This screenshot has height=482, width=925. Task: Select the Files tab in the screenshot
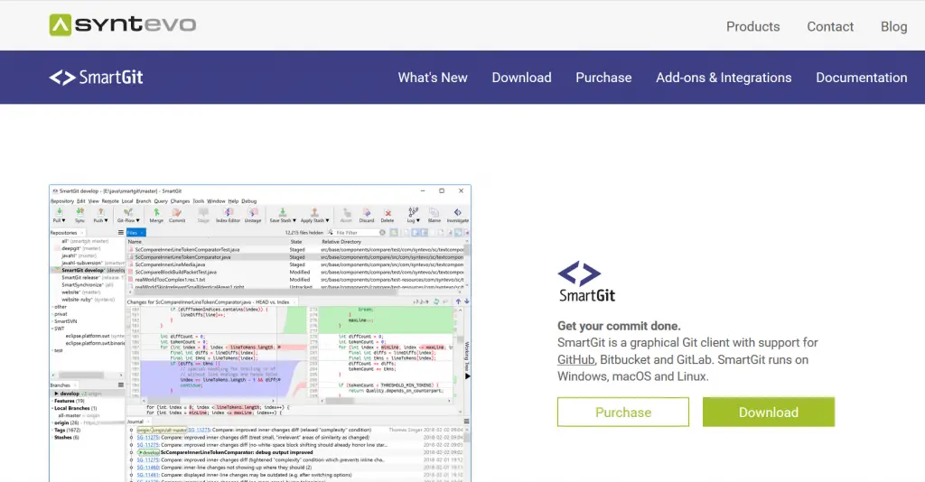tap(135, 233)
